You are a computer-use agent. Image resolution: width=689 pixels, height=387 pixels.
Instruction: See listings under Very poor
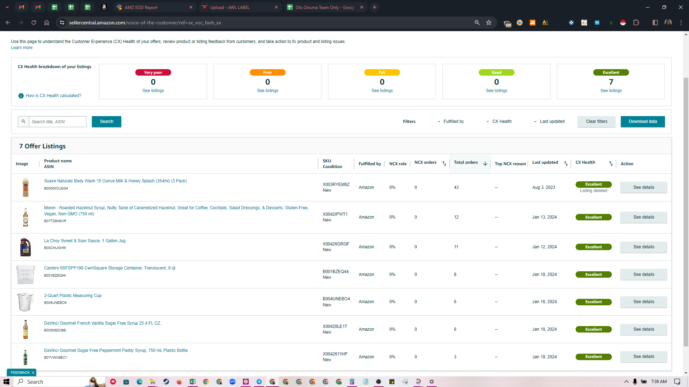pos(153,91)
